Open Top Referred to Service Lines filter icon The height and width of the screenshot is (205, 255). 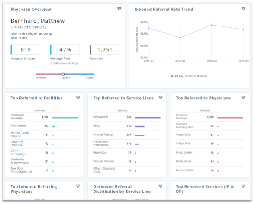point(161,98)
